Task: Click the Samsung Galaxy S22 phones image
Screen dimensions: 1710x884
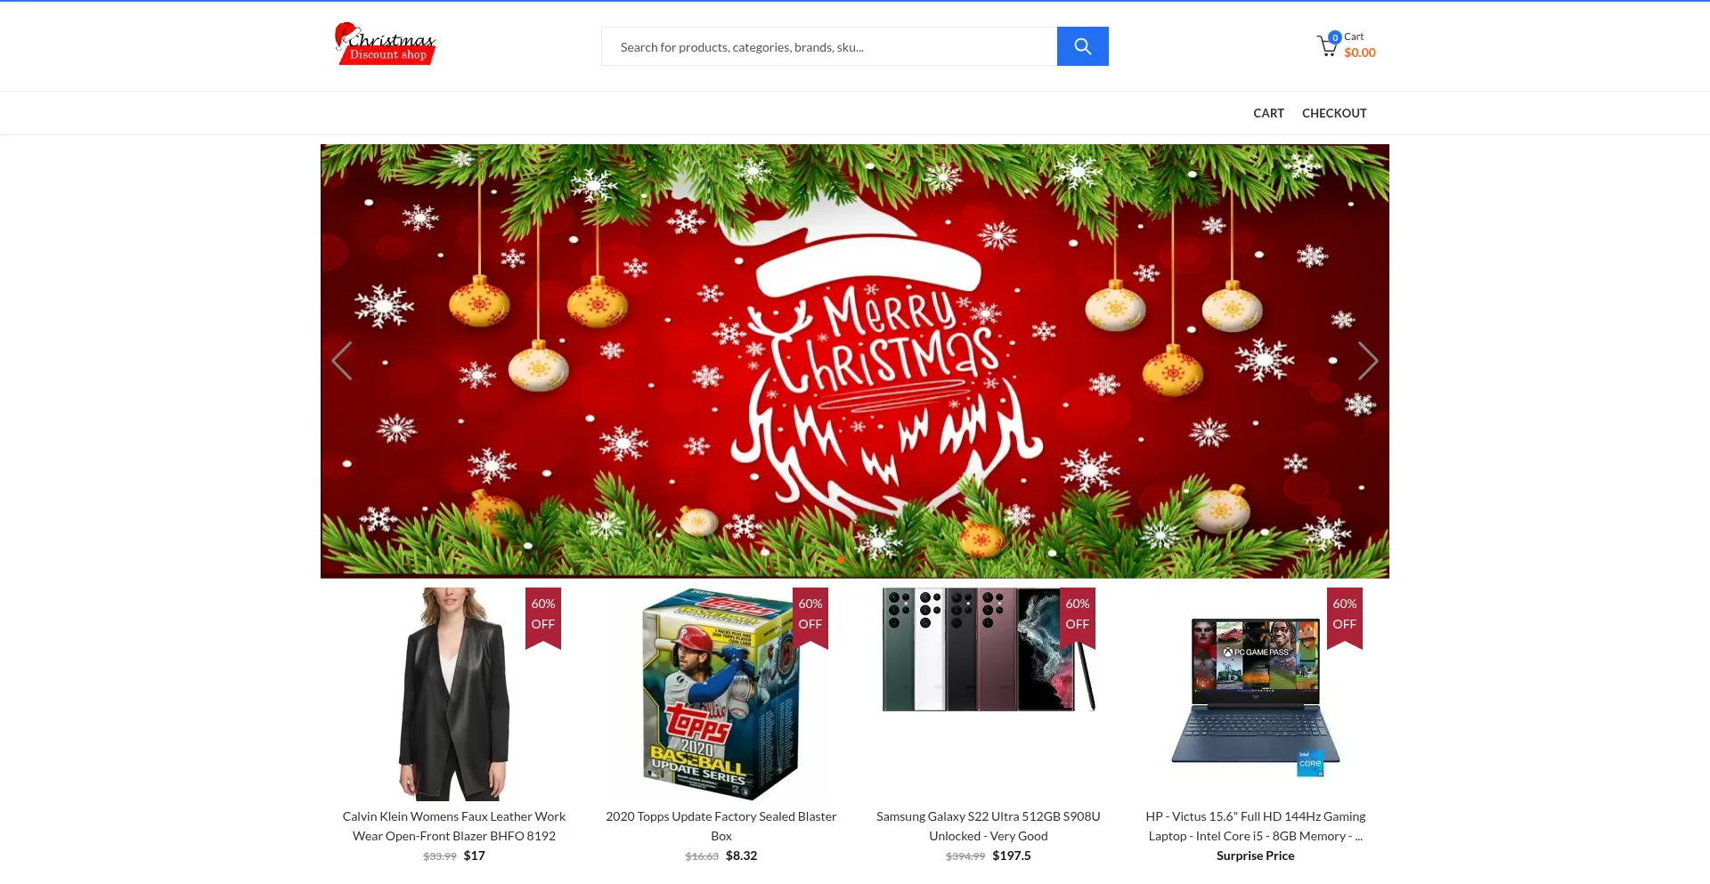Action: coord(989,649)
